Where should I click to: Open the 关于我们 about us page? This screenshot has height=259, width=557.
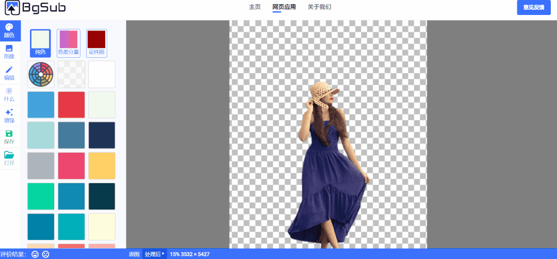click(319, 7)
